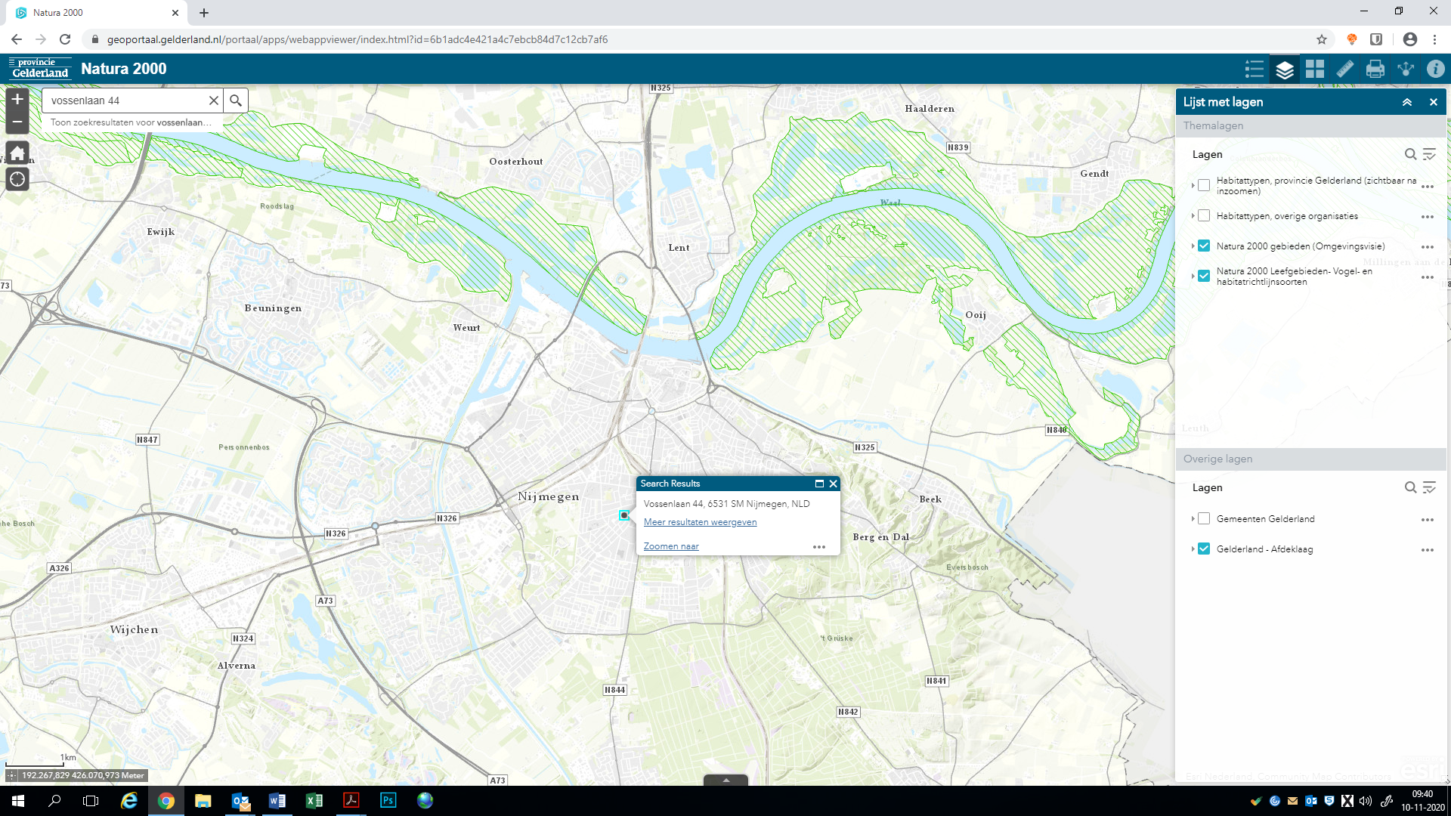Click the search result marker on map
The height and width of the screenshot is (816, 1451).
pos(623,515)
